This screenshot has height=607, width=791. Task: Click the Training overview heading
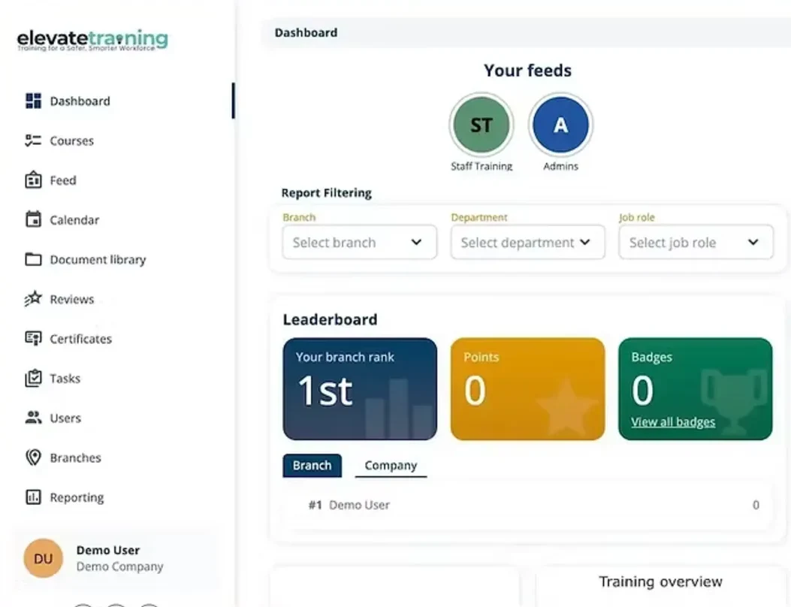coord(661,581)
